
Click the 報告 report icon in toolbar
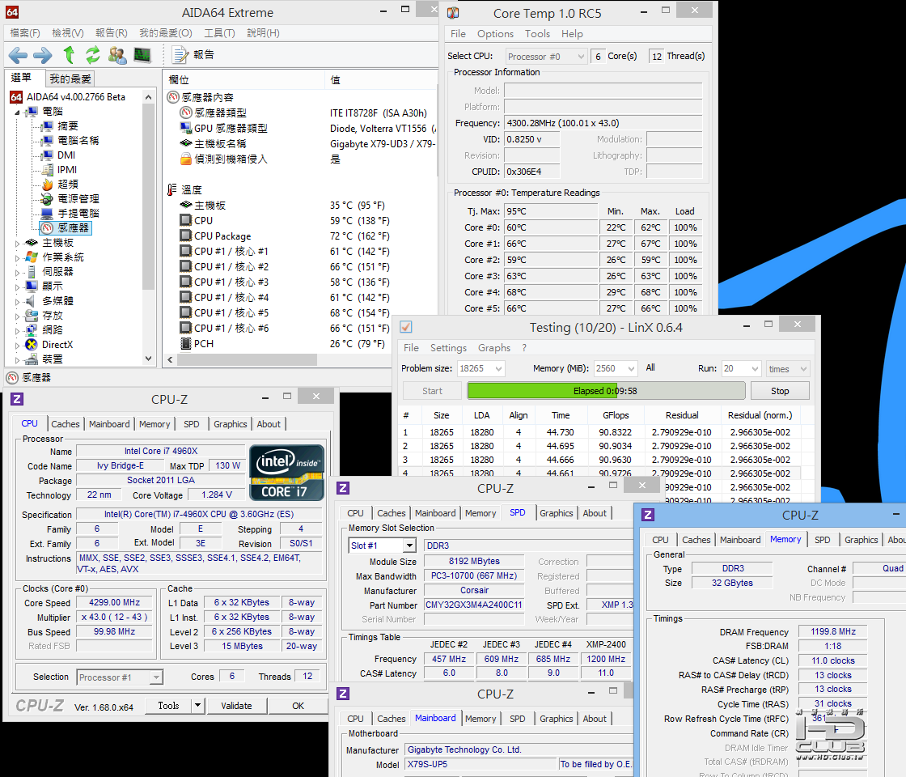(180, 55)
